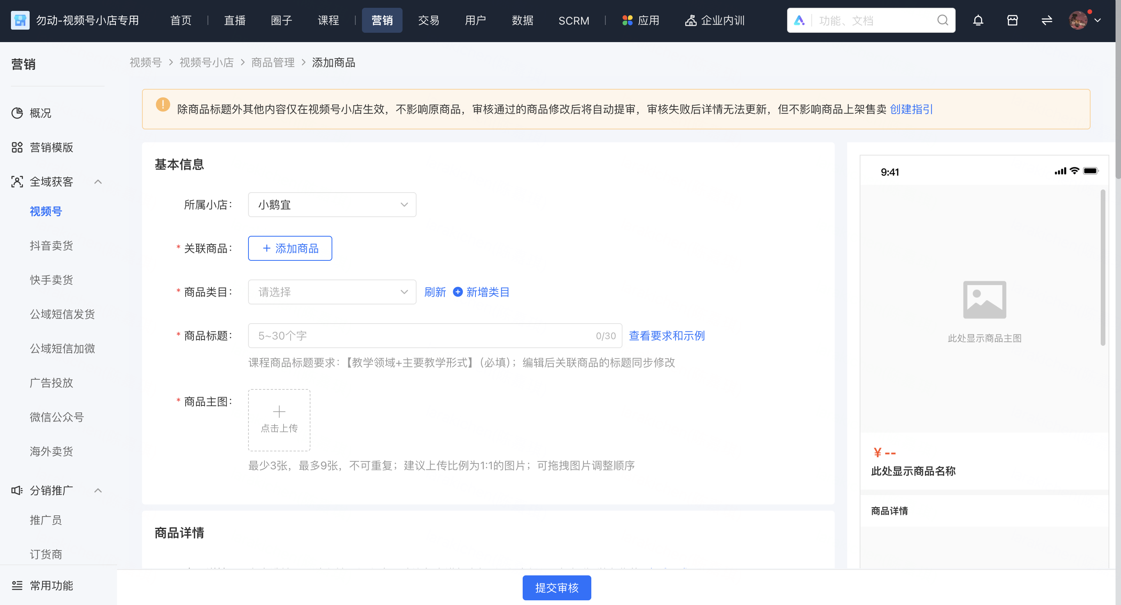This screenshot has height=605, width=1121.
Task: Open the 所属小店 dropdown showing 小鹅宜
Action: [332, 204]
